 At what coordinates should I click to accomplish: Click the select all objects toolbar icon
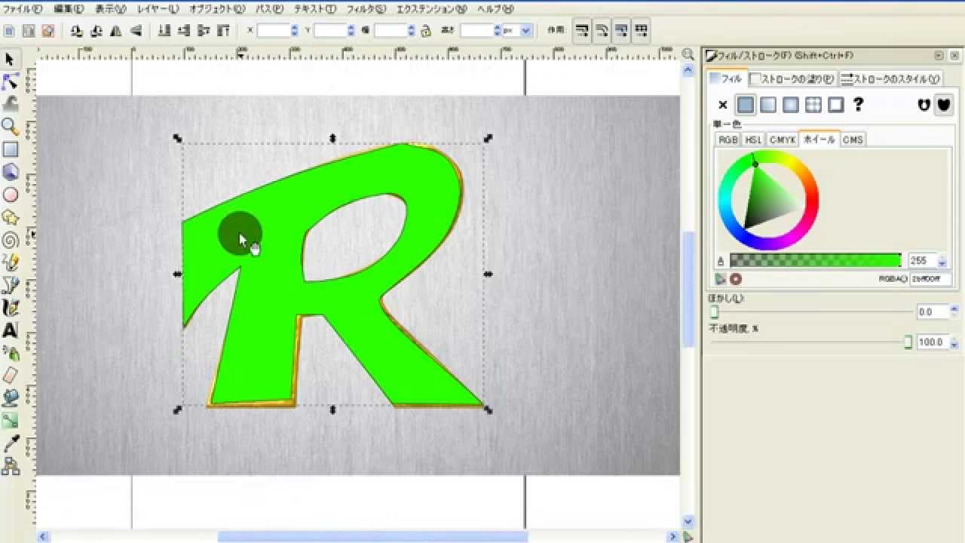click(x=9, y=31)
